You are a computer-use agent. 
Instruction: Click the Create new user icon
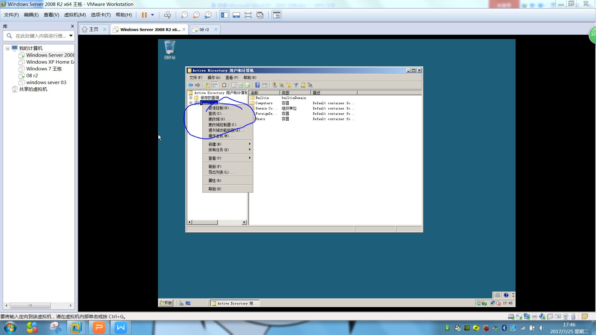tap(274, 85)
